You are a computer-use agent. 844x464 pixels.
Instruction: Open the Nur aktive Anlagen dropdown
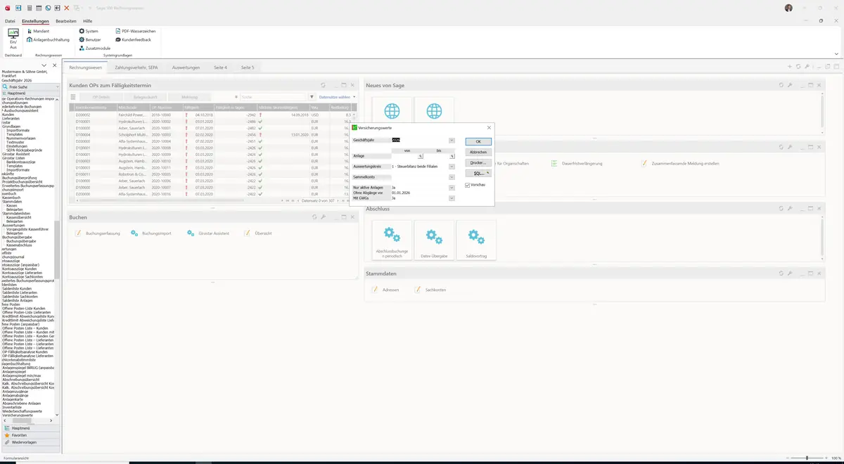pos(452,188)
